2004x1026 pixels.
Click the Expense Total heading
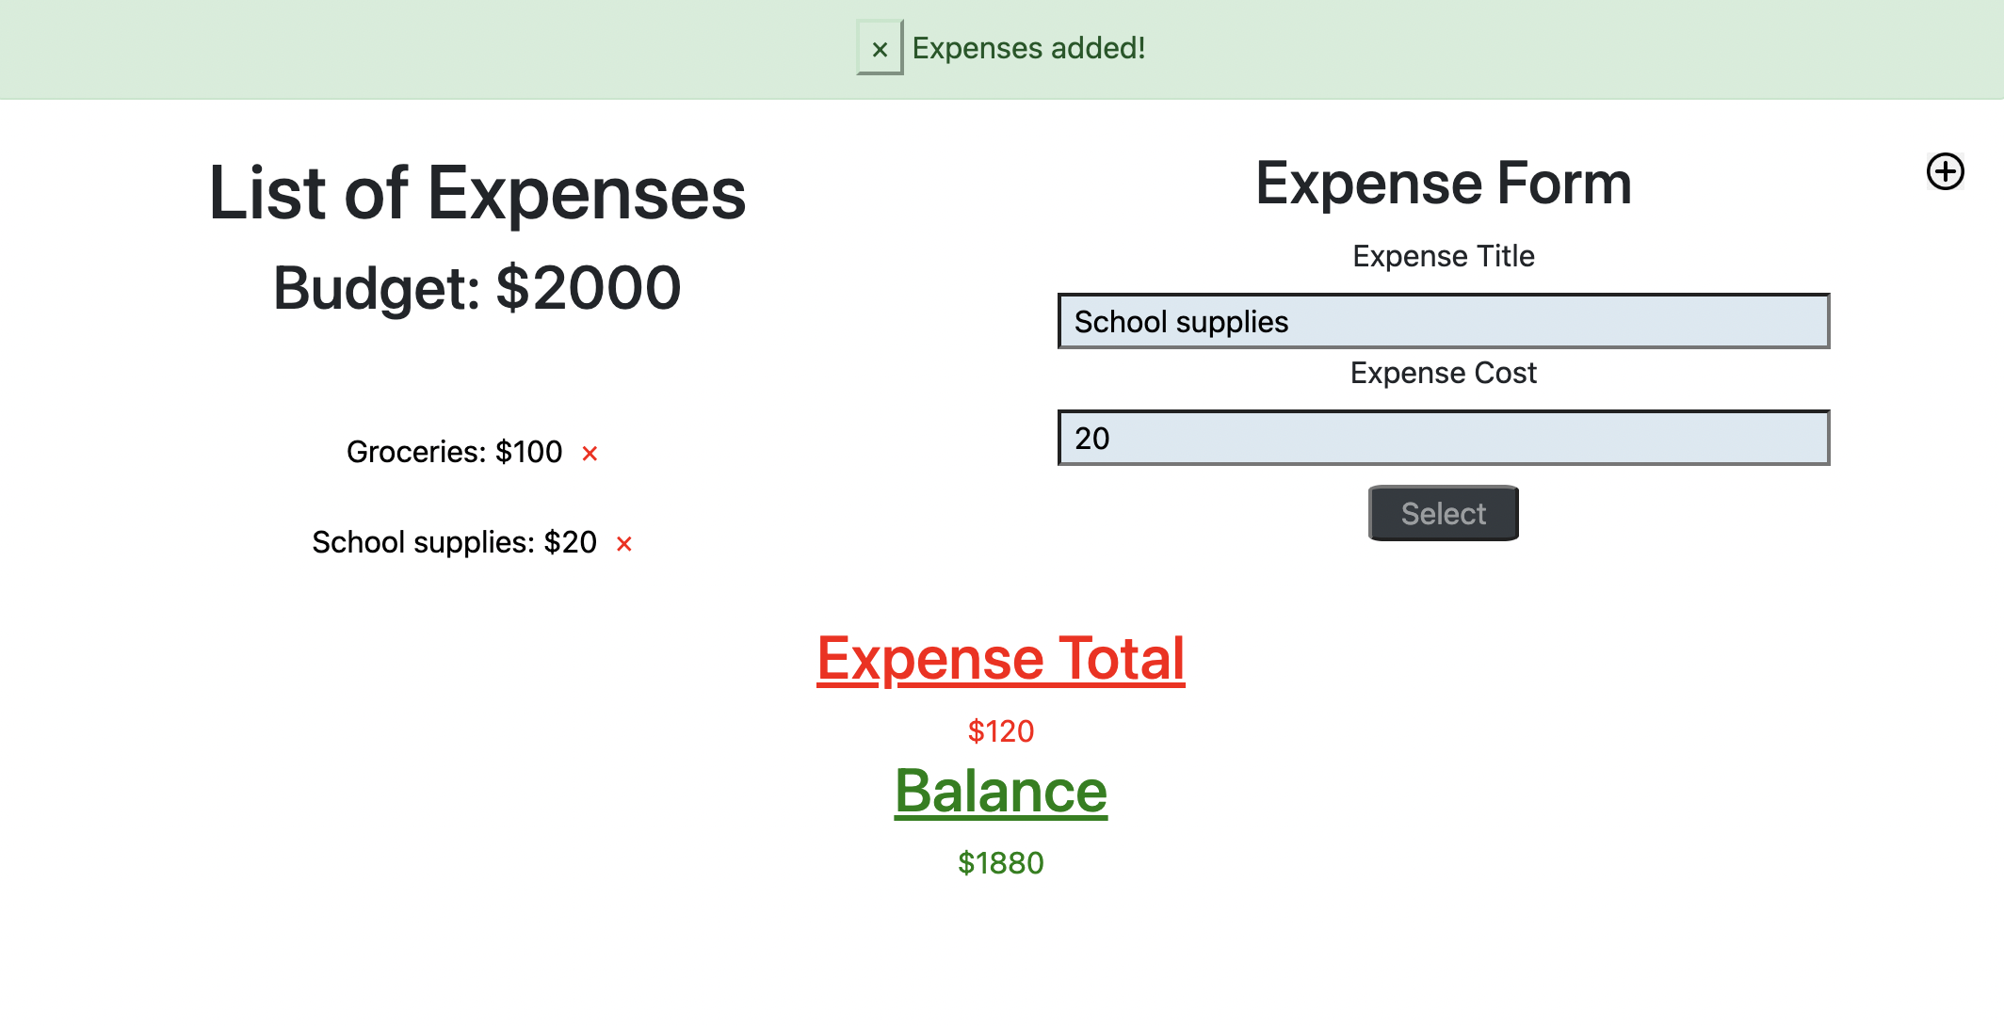[x=1000, y=658]
